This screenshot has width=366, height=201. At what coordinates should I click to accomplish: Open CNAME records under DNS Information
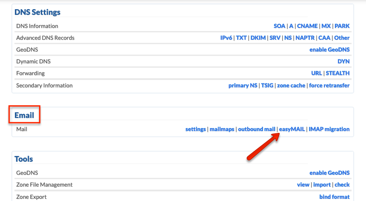(307, 26)
